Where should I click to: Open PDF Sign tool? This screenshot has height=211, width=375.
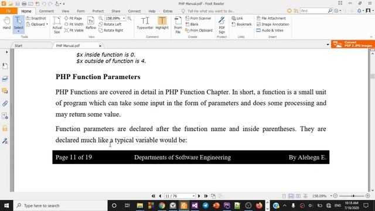pyautogui.click(x=221, y=25)
